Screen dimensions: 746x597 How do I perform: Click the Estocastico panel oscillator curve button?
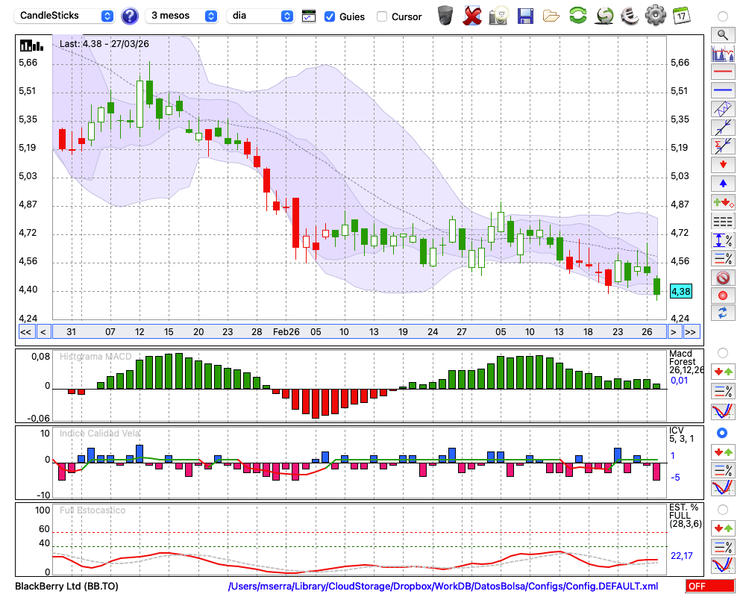[x=723, y=565]
